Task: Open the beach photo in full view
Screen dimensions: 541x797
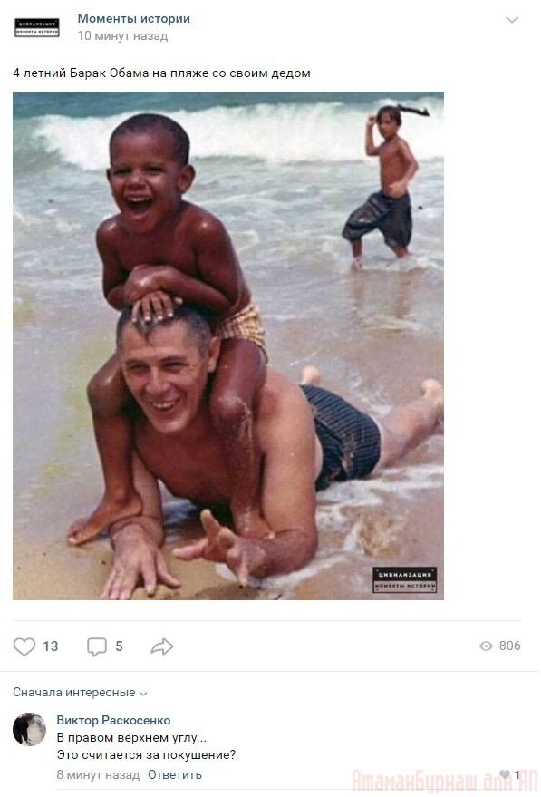Action: [x=228, y=345]
